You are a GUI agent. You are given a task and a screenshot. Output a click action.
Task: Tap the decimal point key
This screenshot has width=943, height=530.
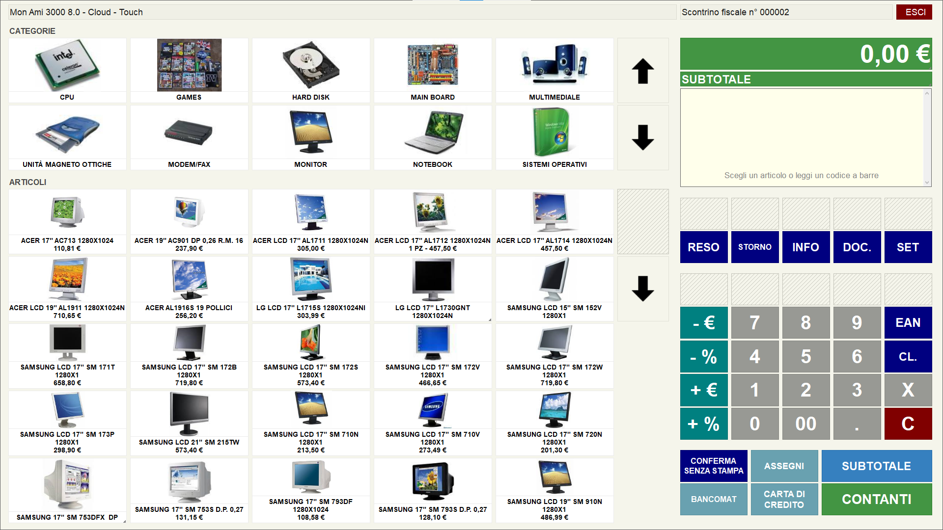(857, 424)
